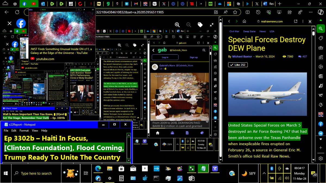Go to home in the sidebar pane
This screenshot has width=326, height=183.
click(244, 21)
